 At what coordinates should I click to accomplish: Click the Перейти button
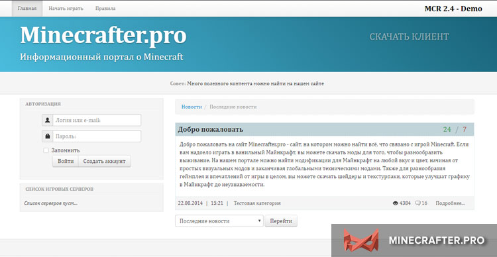(x=281, y=221)
